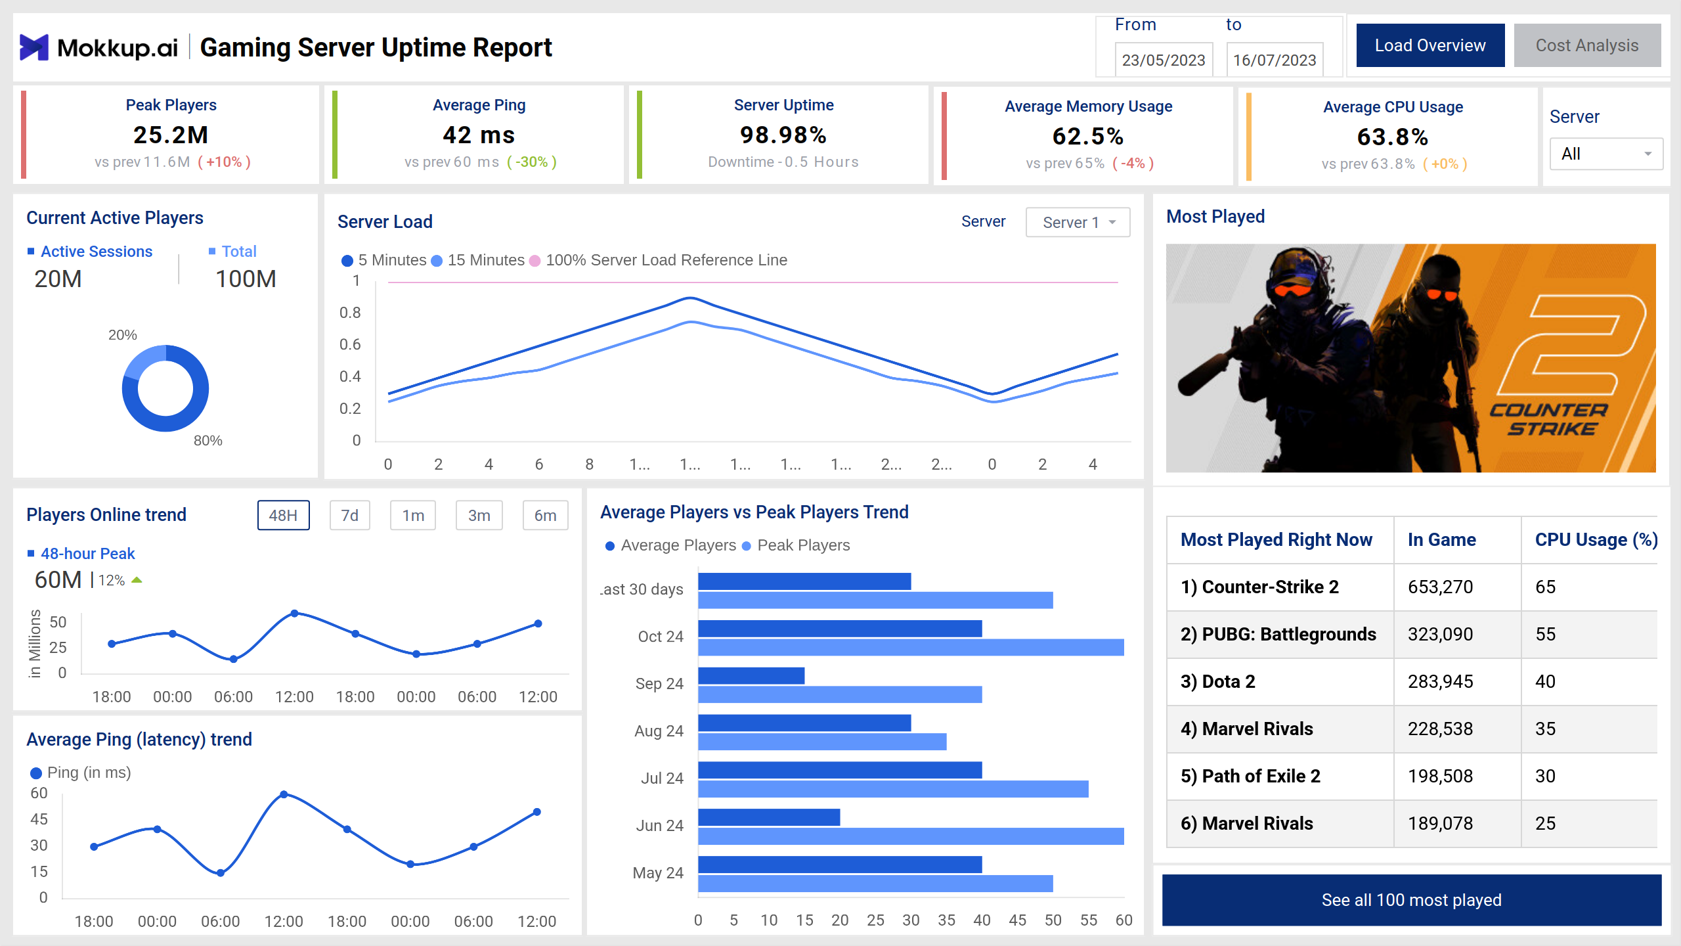
Task: Select the 1m time range tab
Action: click(413, 515)
